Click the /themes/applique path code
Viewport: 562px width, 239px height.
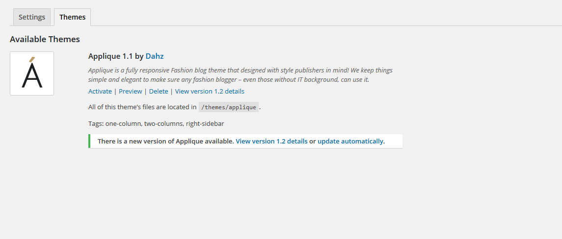click(x=229, y=107)
